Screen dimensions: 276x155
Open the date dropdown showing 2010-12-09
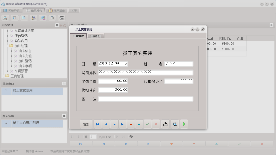click(125, 64)
